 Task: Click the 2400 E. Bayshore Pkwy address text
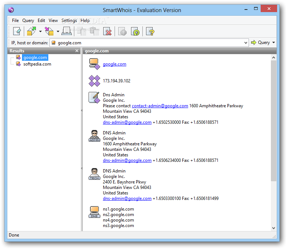pos(124,182)
